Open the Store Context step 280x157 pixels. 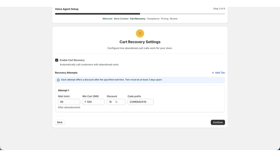(x=121, y=19)
